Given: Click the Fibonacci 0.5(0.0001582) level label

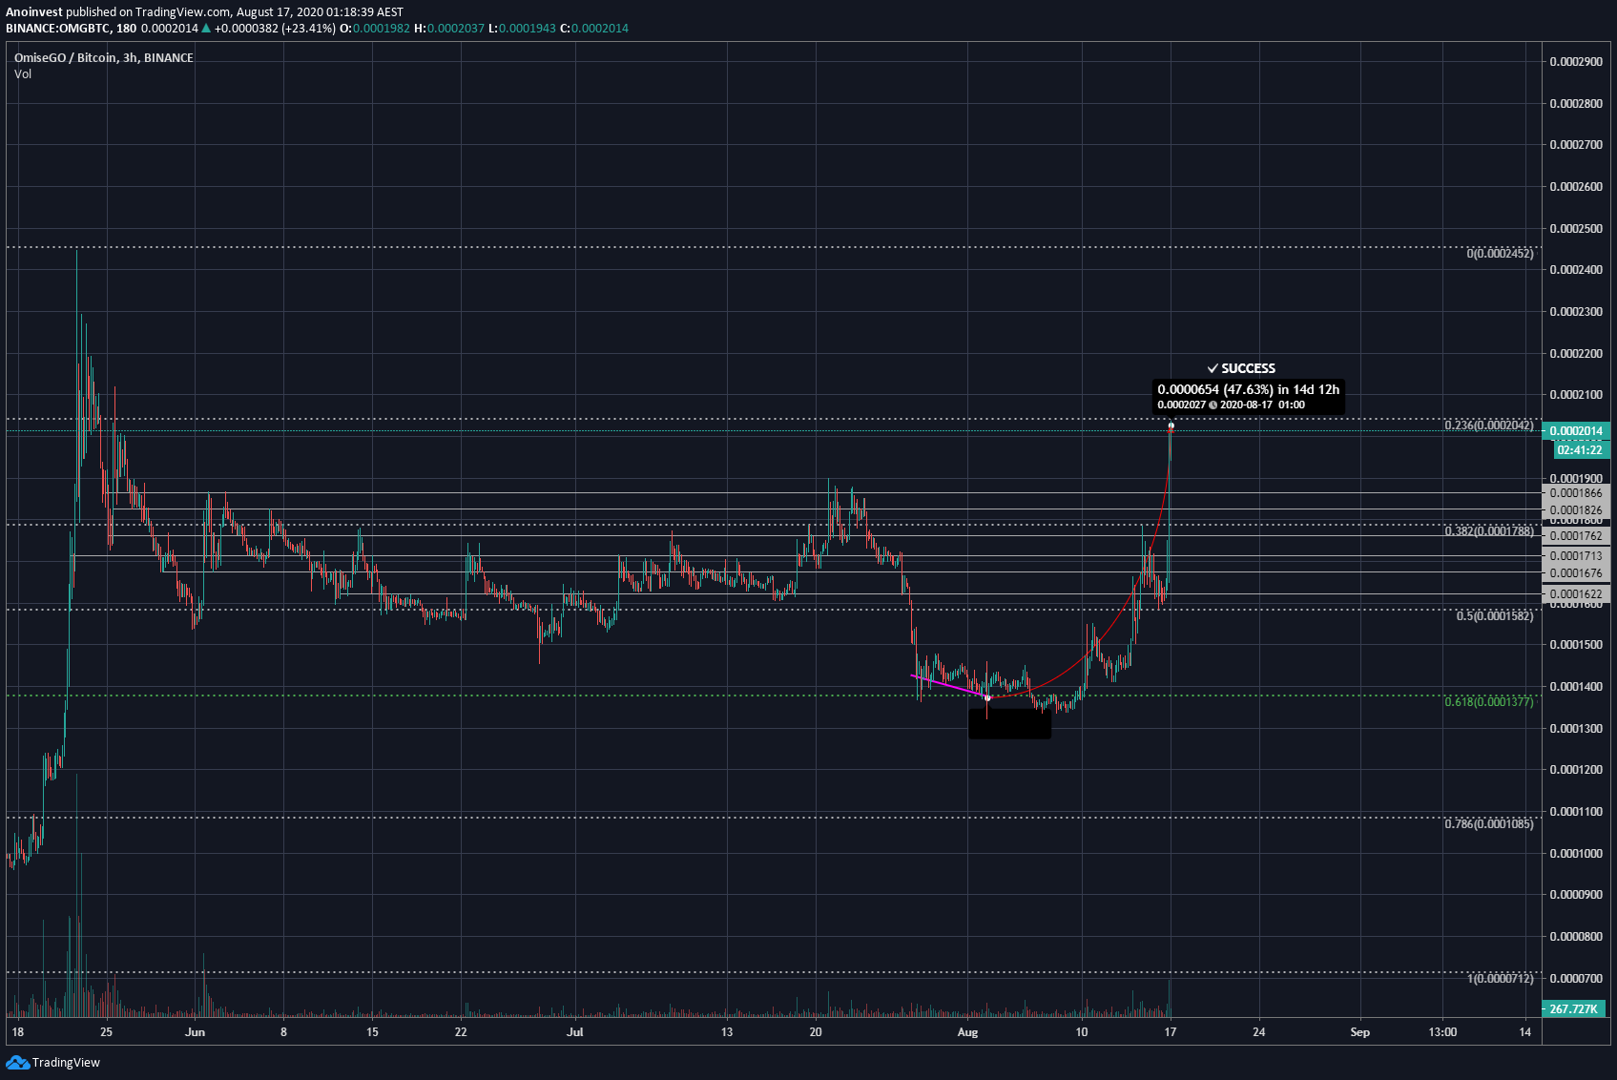Looking at the screenshot, I should pos(1495,616).
